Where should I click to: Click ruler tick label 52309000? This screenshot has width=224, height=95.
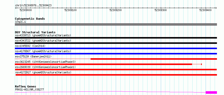(x=26, y=10)
